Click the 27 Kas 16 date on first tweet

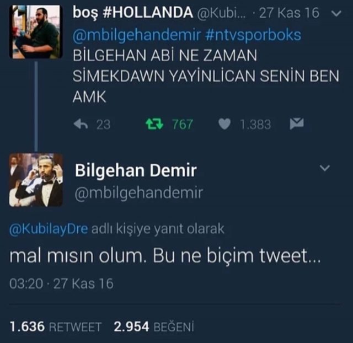[x=289, y=13]
